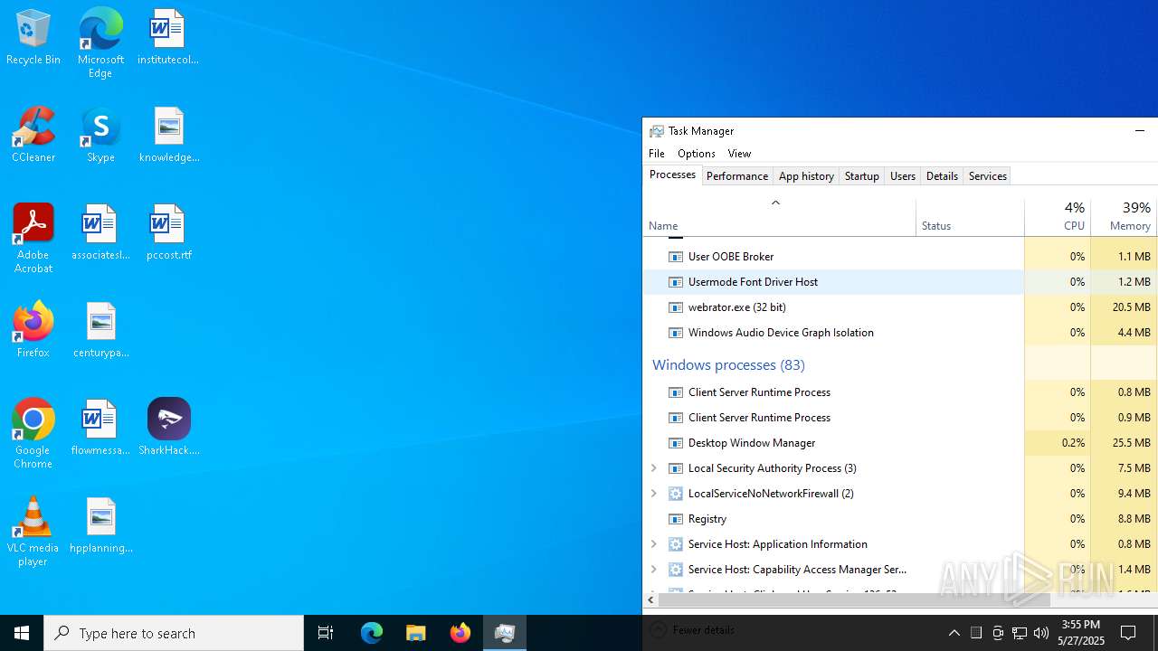Click the horizontal scrollbar left arrow
This screenshot has height=651, width=1158.
pos(650,599)
